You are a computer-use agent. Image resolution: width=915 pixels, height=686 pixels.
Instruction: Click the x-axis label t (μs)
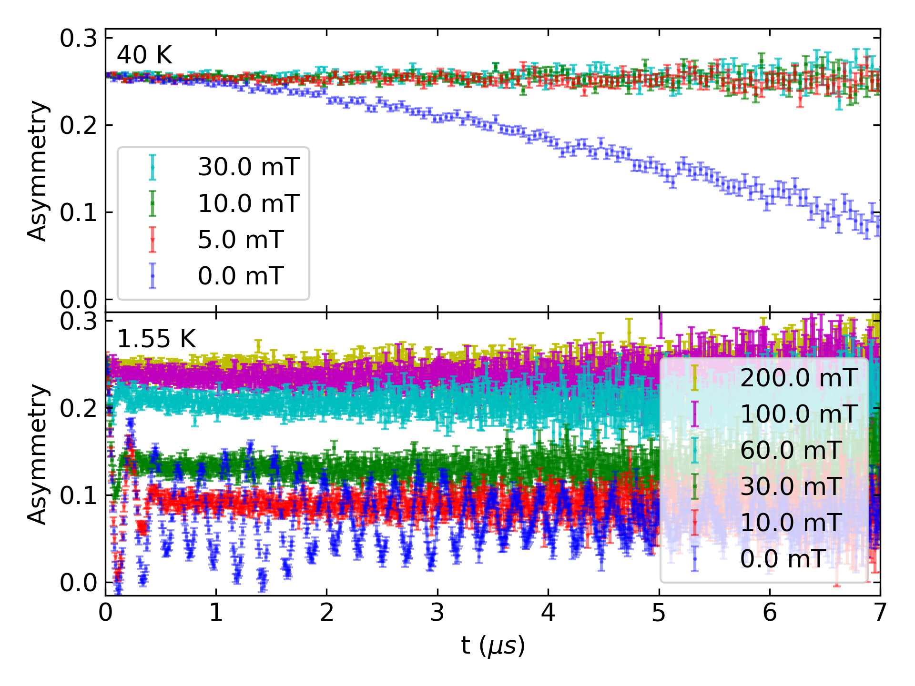point(493,646)
